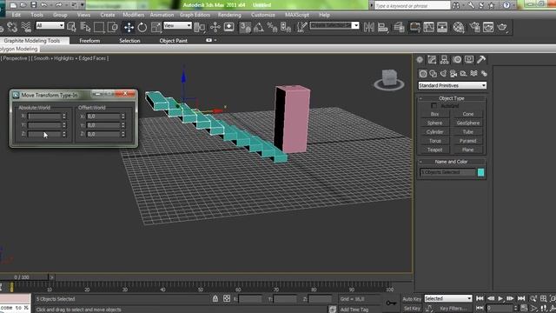Viewport: 556px width, 313px height.
Task: Create a Box primitive button
Action: 434,114
